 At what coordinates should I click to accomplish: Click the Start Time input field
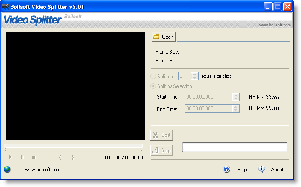(208, 97)
